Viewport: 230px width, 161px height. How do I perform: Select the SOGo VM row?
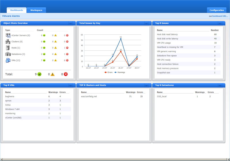click(38, 105)
